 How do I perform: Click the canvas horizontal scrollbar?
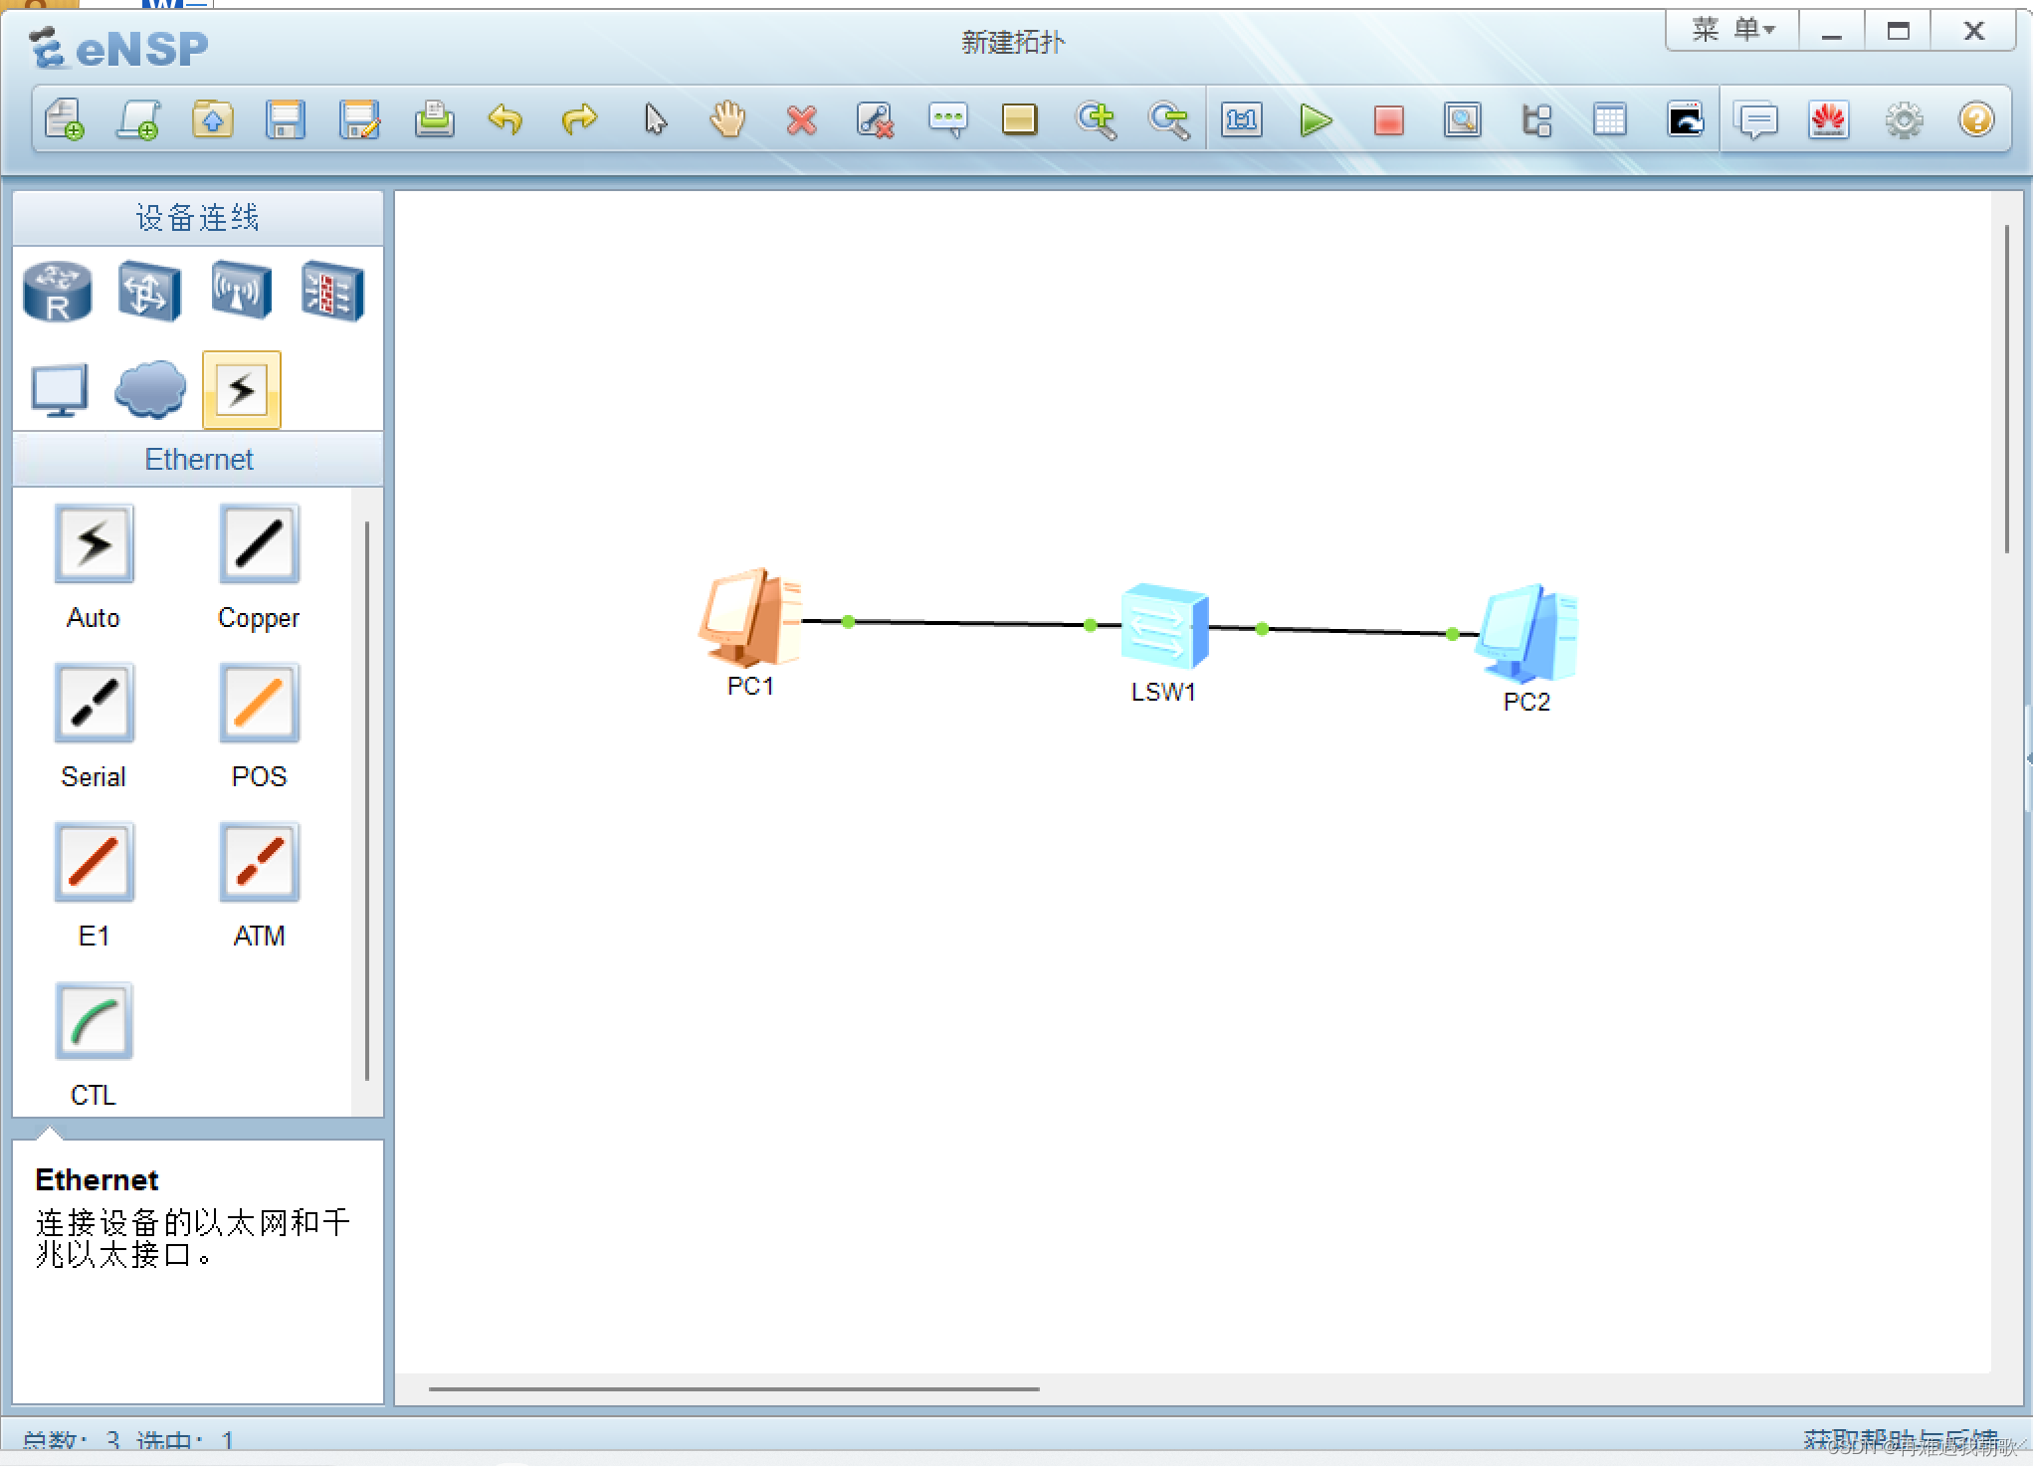coord(733,1388)
